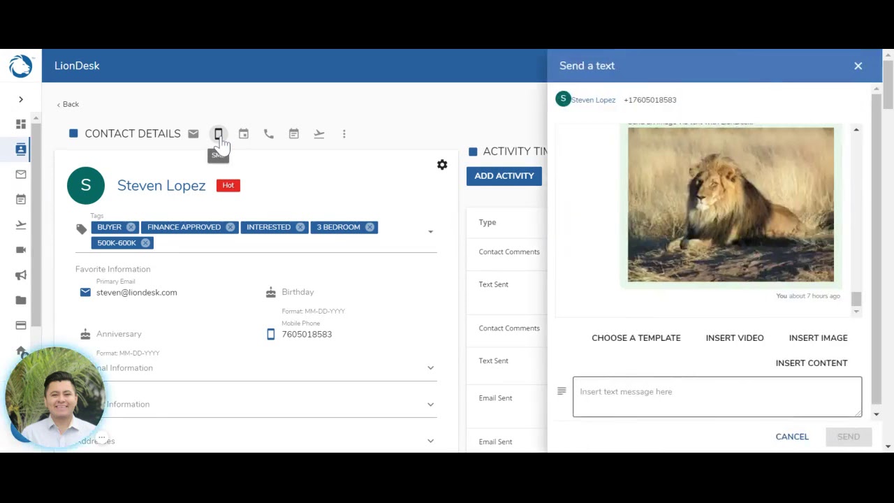This screenshot has height=503, width=894.
Task: Remove the 3 BEDROOM tag
Action: point(370,227)
